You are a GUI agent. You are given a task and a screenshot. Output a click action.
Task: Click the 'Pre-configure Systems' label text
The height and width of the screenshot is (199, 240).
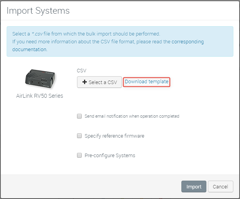click(x=110, y=156)
